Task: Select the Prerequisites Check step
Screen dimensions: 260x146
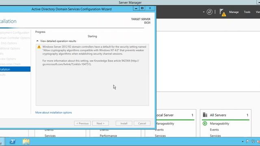Action: click(x=10, y=64)
